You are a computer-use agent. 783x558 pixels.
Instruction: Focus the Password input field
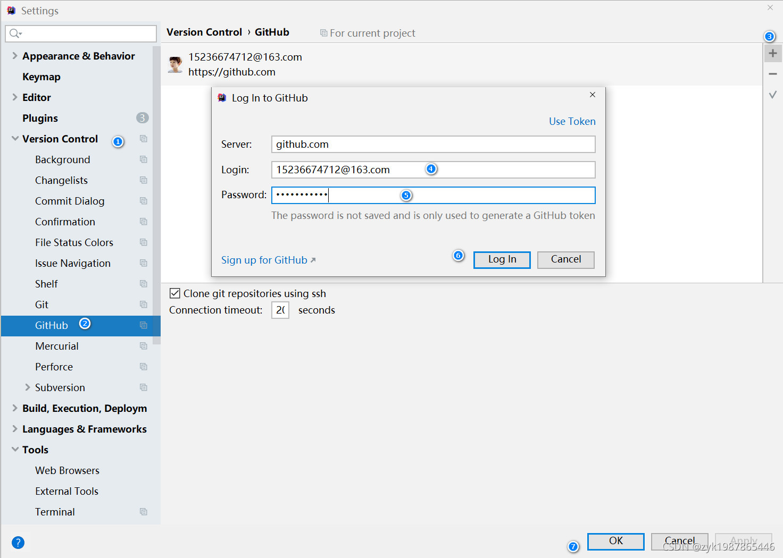click(x=434, y=195)
